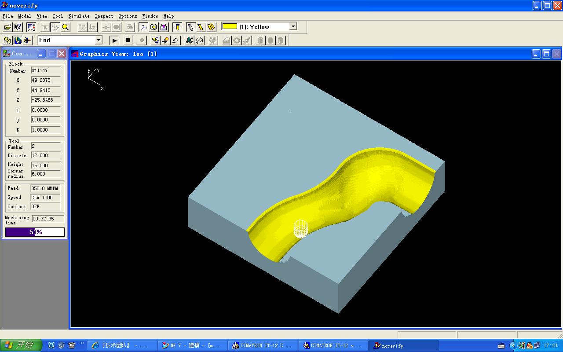This screenshot has height=352, width=563.
Task: Click the white wireframe cutter in graphics view
Action: (x=300, y=229)
